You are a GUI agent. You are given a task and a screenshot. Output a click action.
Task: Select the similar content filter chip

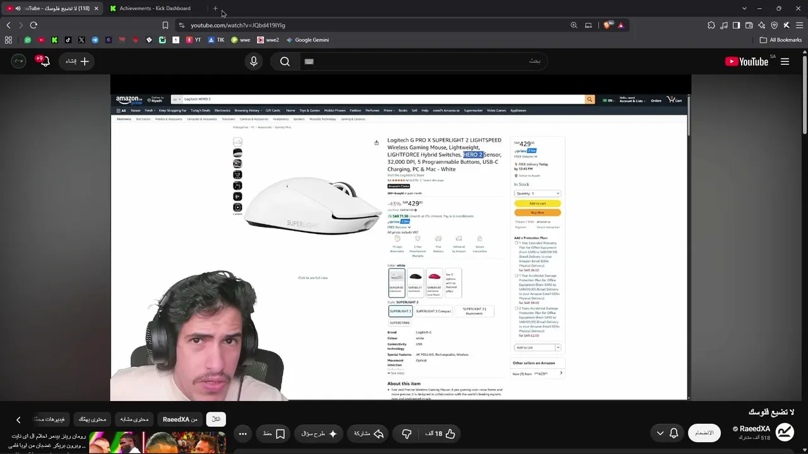pos(134,419)
